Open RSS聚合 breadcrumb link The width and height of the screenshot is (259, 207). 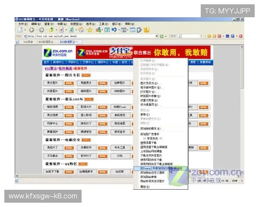point(51,69)
